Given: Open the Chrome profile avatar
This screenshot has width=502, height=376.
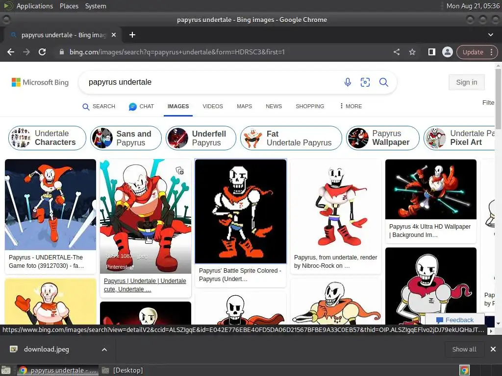Looking at the screenshot, I should pos(447,52).
